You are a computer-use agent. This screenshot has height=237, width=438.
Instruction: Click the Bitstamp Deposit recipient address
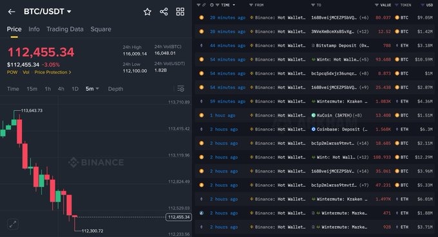point(343,46)
